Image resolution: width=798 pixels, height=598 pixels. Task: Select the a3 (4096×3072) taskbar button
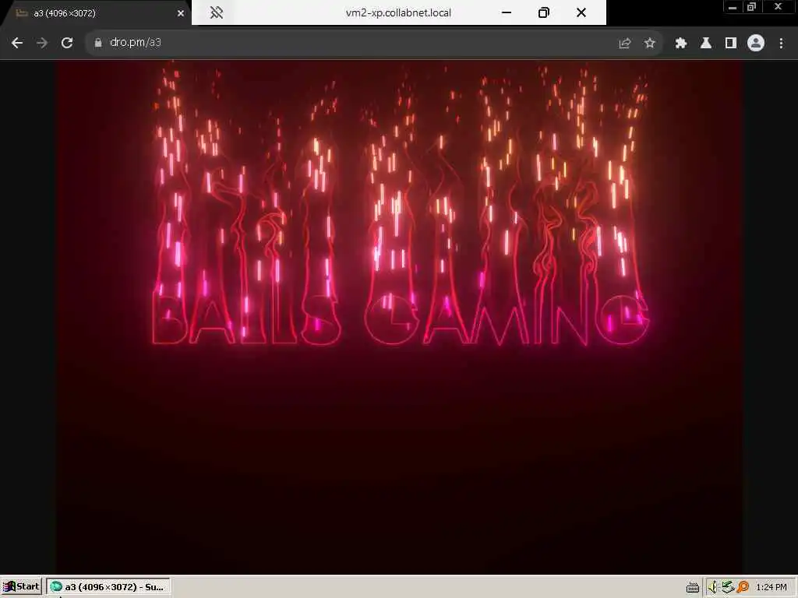click(x=108, y=587)
